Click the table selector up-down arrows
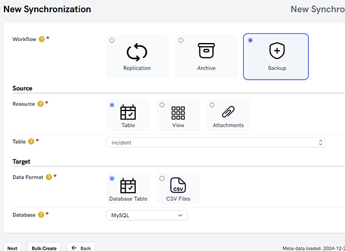Image resolution: width=345 pixels, height=251 pixels. tap(321, 143)
